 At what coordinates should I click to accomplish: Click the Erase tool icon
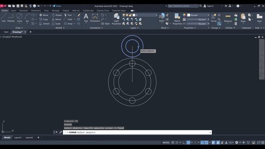point(79,15)
